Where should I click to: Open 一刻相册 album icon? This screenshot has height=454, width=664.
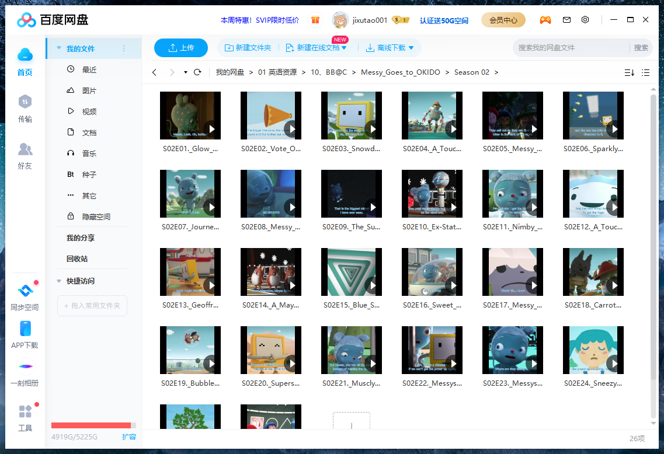click(x=26, y=366)
